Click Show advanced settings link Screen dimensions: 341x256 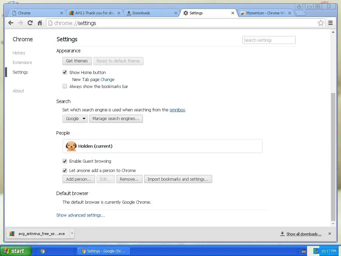click(x=81, y=215)
